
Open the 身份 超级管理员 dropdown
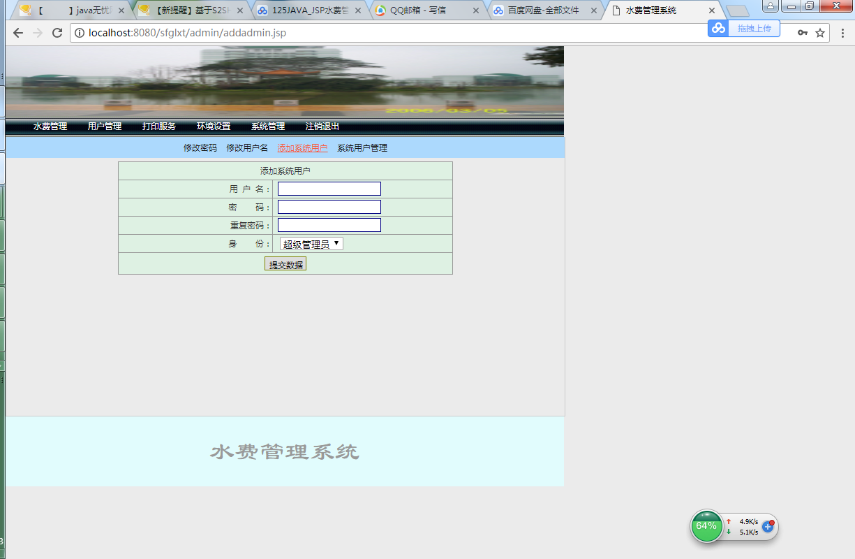click(311, 244)
